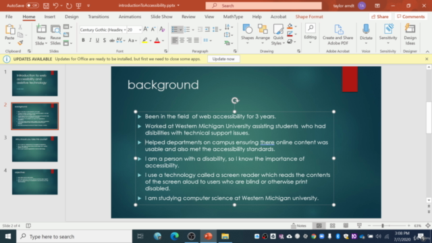This screenshot has width=432, height=243.
Task: Open Quick Styles gallery
Action: coord(278,34)
